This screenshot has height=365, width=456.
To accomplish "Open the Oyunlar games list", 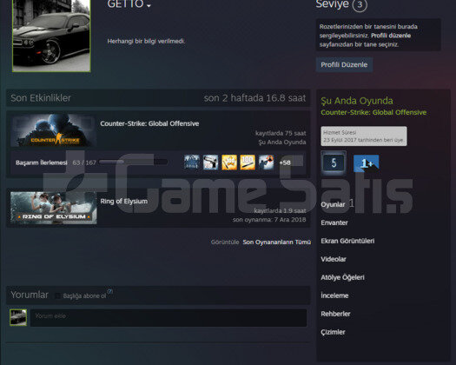I will pos(333,204).
